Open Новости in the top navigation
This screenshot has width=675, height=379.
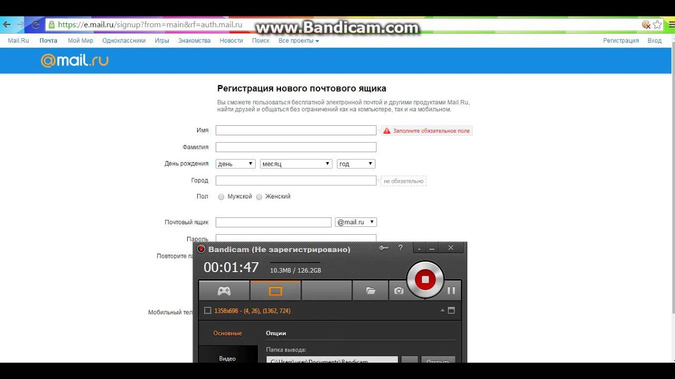click(232, 41)
